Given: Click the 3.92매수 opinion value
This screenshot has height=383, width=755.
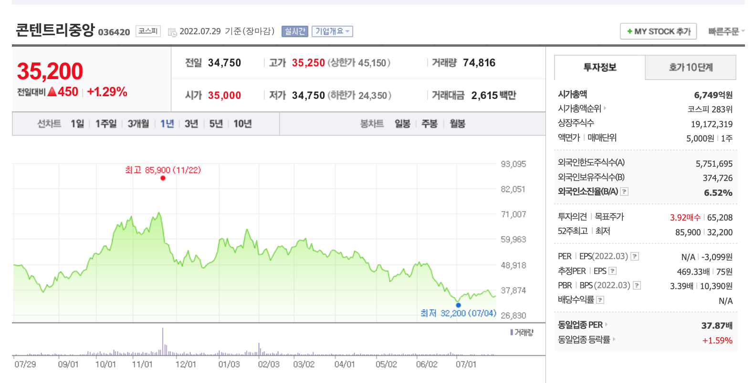Looking at the screenshot, I should [685, 218].
